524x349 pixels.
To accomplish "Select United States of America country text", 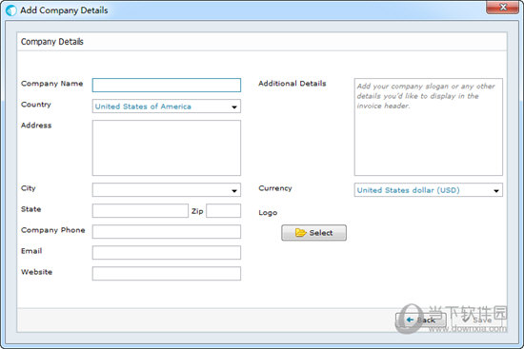I will (143, 107).
